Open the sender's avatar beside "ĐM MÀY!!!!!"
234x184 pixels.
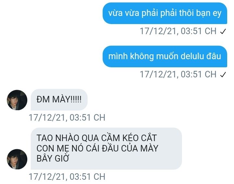pos(17,100)
